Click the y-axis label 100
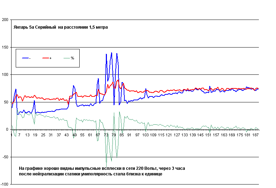The width and height of the screenshot is (276, 188). [5, 75]
